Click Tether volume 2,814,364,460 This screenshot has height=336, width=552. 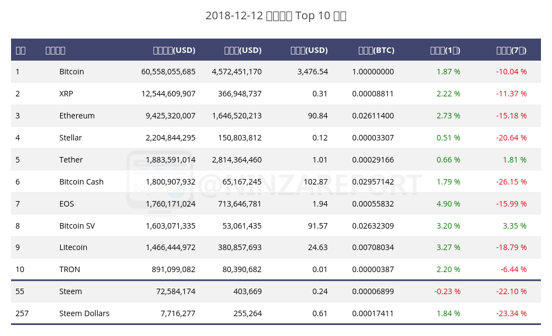pyautogui.click(x=237, y=160)
